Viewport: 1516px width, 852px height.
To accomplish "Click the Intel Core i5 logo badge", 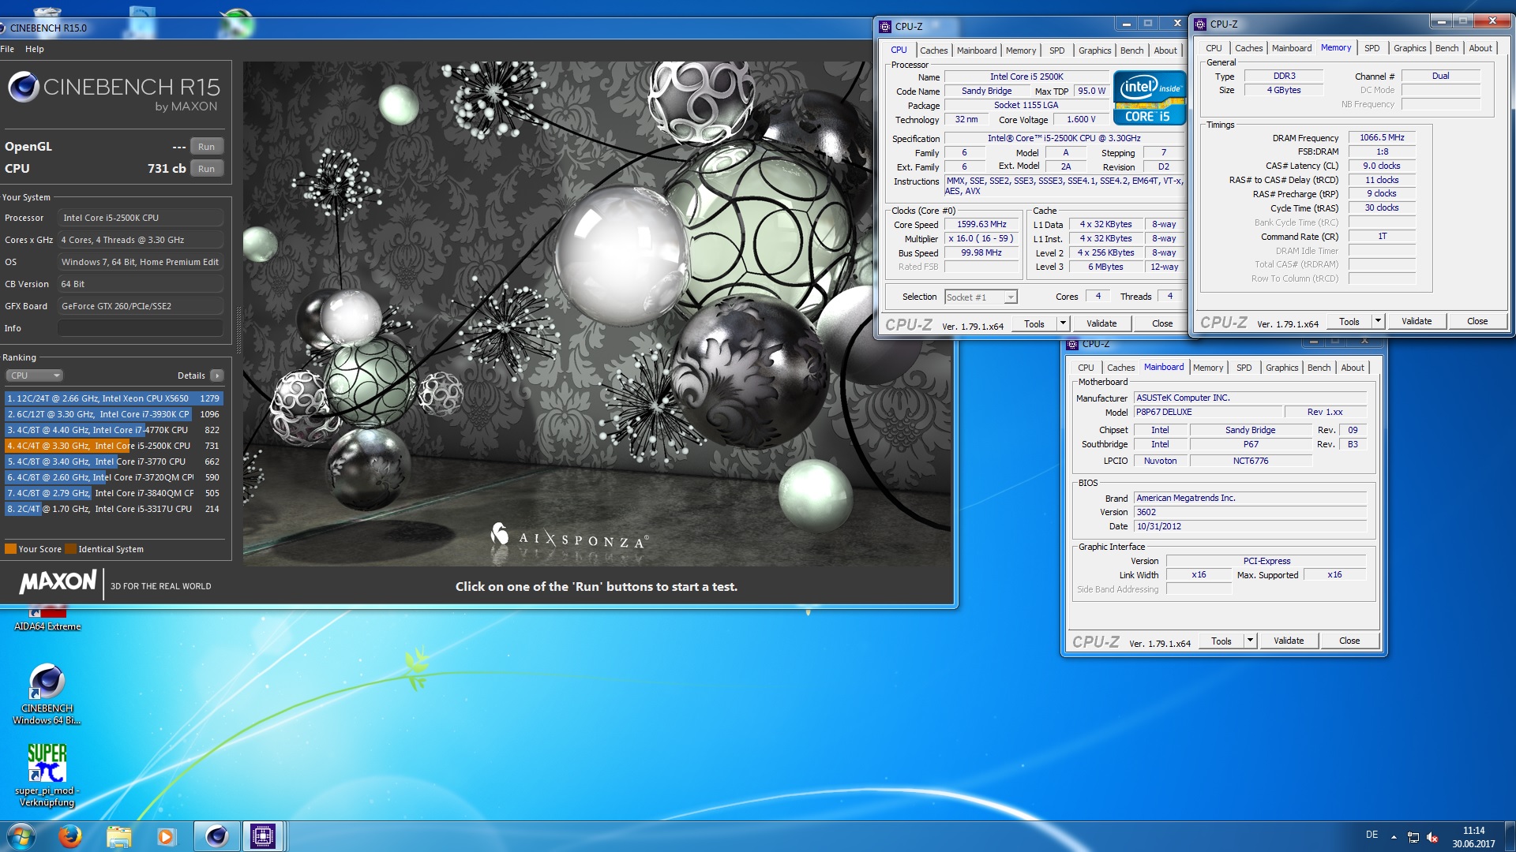I will click(x=1150, y=97).
